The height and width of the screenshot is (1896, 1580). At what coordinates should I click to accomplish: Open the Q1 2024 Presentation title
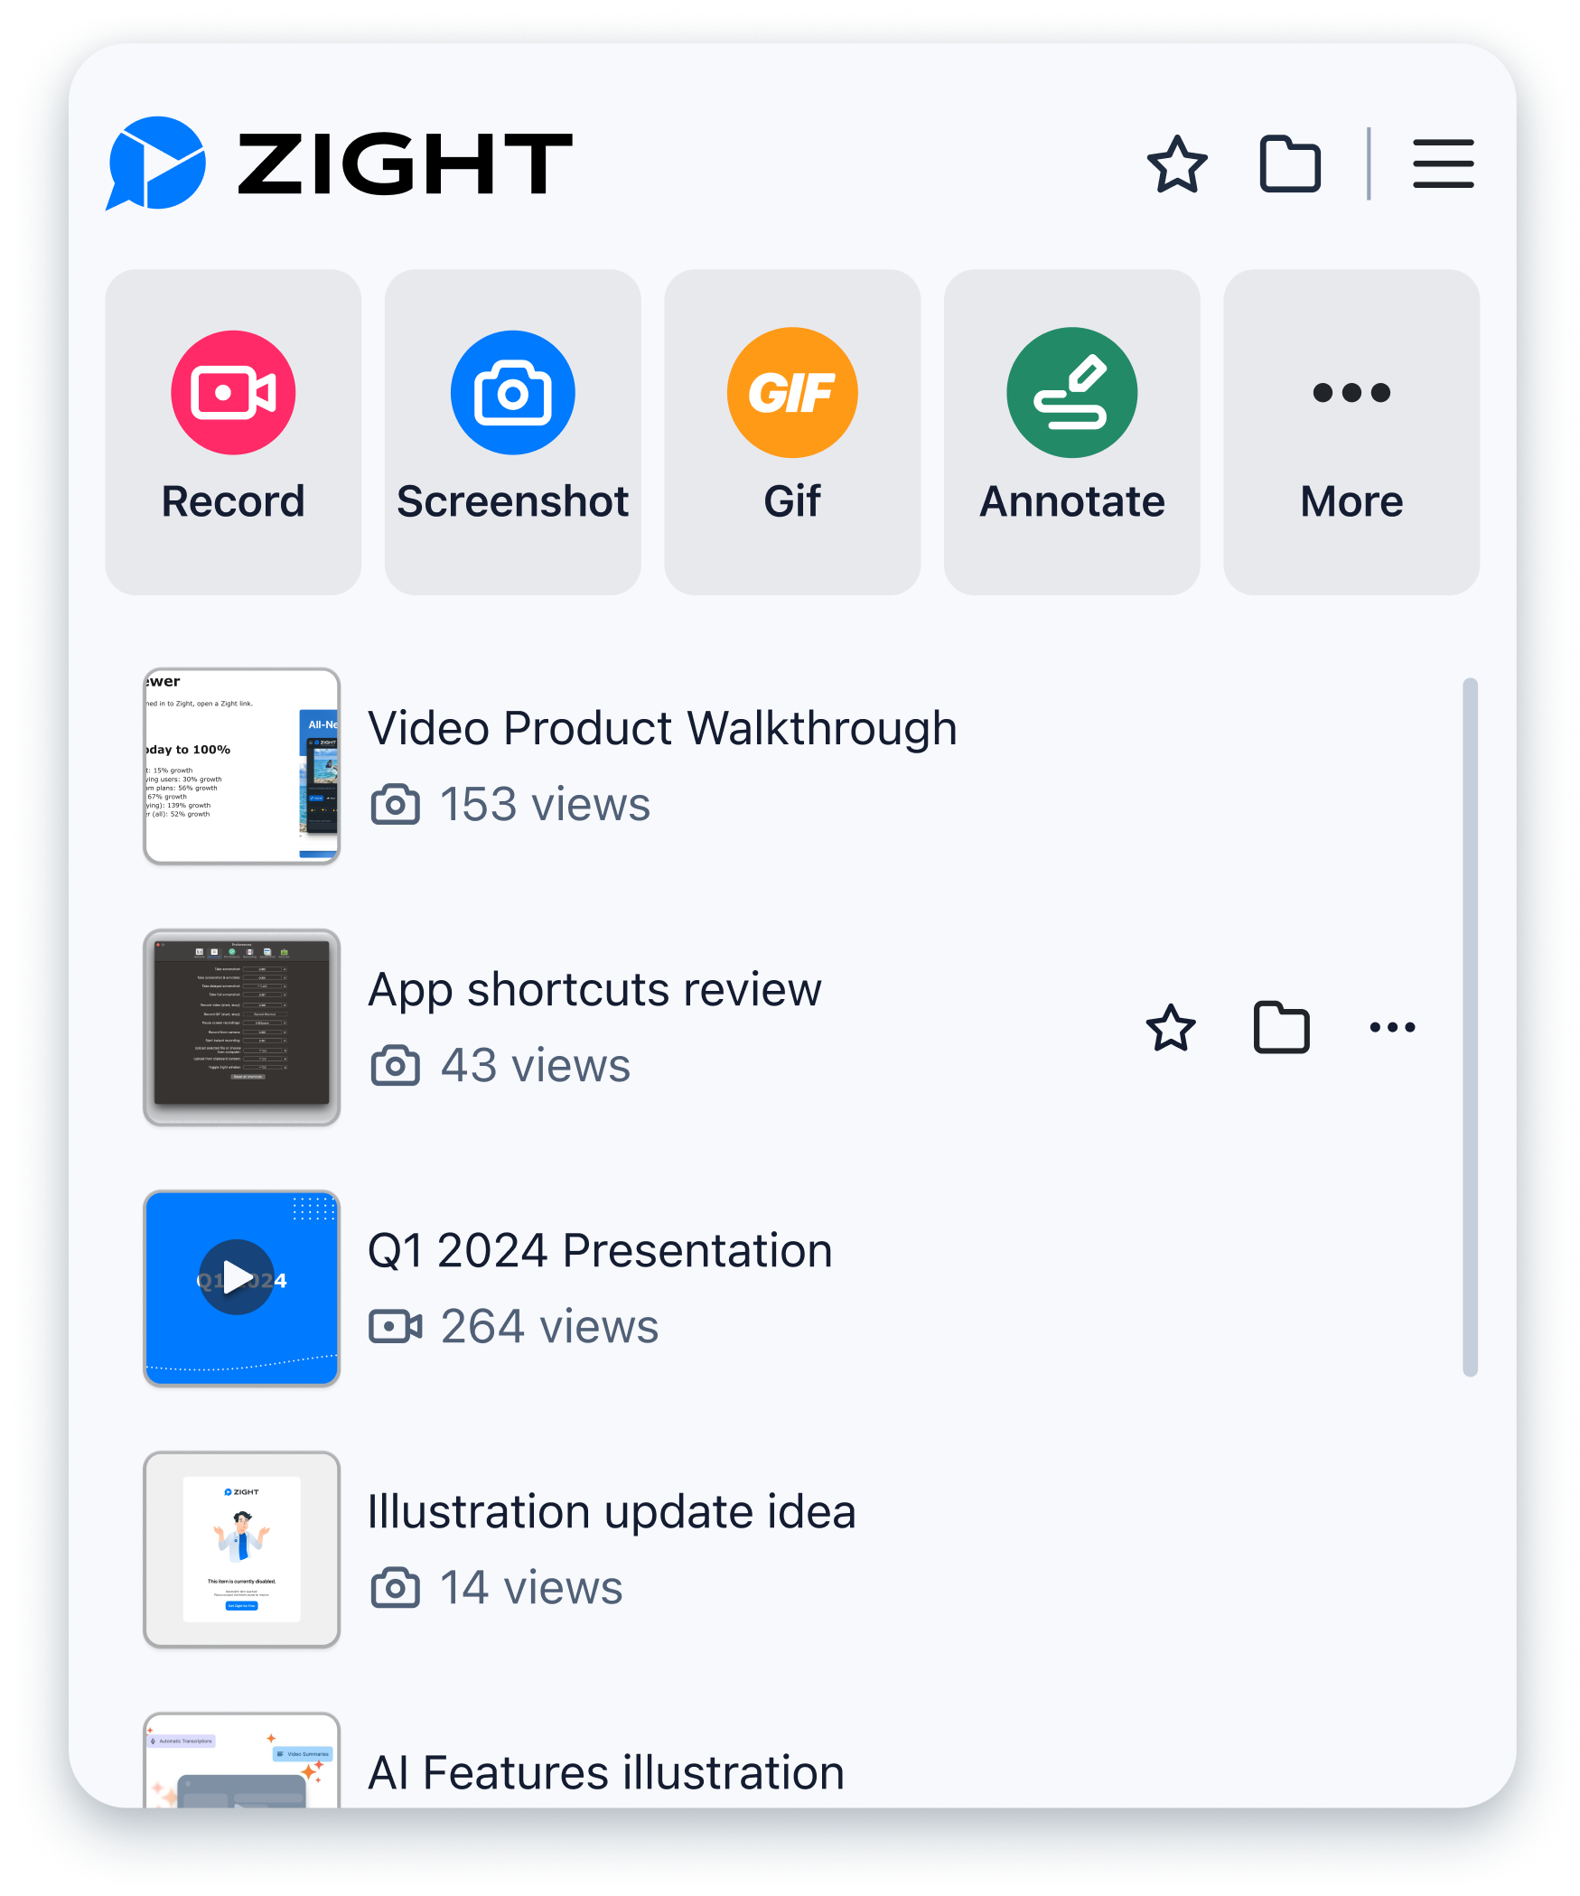[600, 1250]
